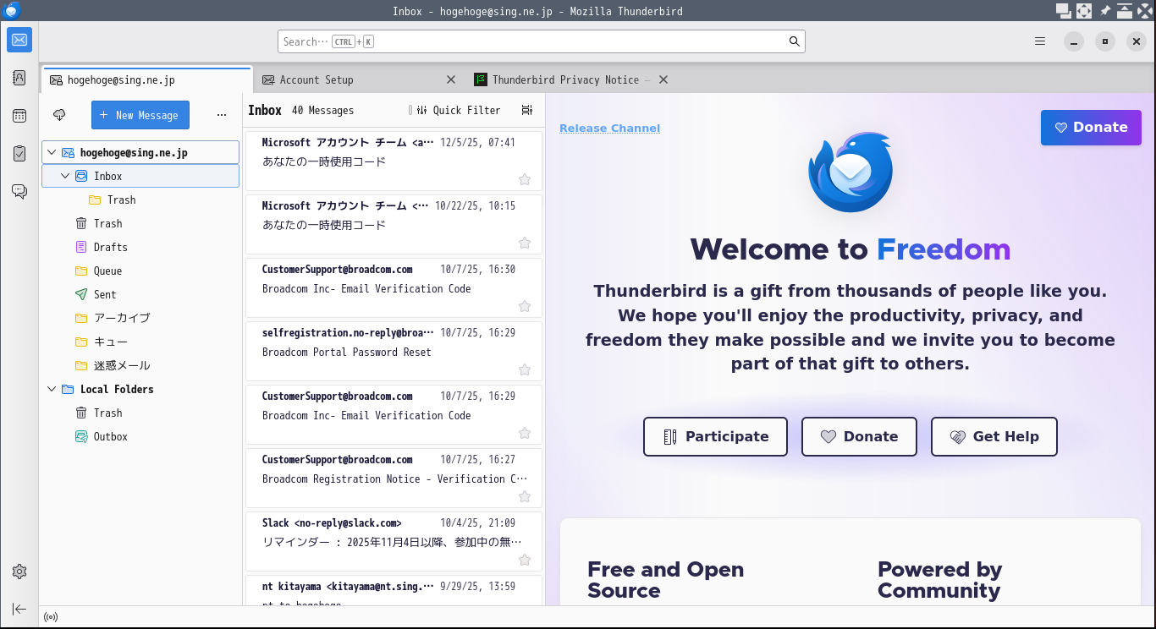Close the Thunderbird Privacy Notice tab
Image resolution: width=1156 pixels, height=629 pixels.
663,79
